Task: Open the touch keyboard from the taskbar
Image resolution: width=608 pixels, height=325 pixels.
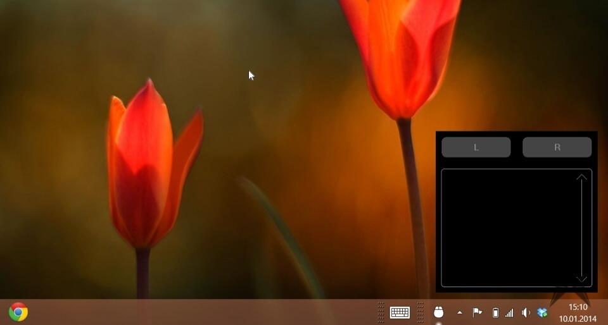Action: click(x=400, y=312)
